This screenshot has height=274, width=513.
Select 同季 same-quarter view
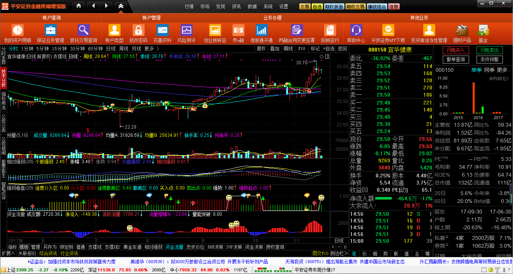click(489, 70)
